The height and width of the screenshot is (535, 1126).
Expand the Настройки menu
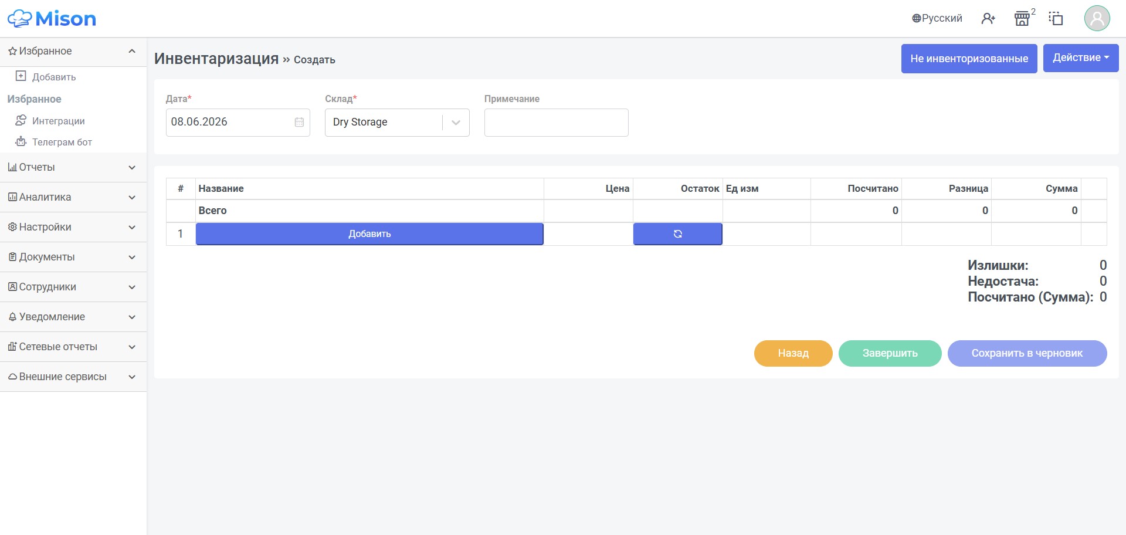coord(73,227)
